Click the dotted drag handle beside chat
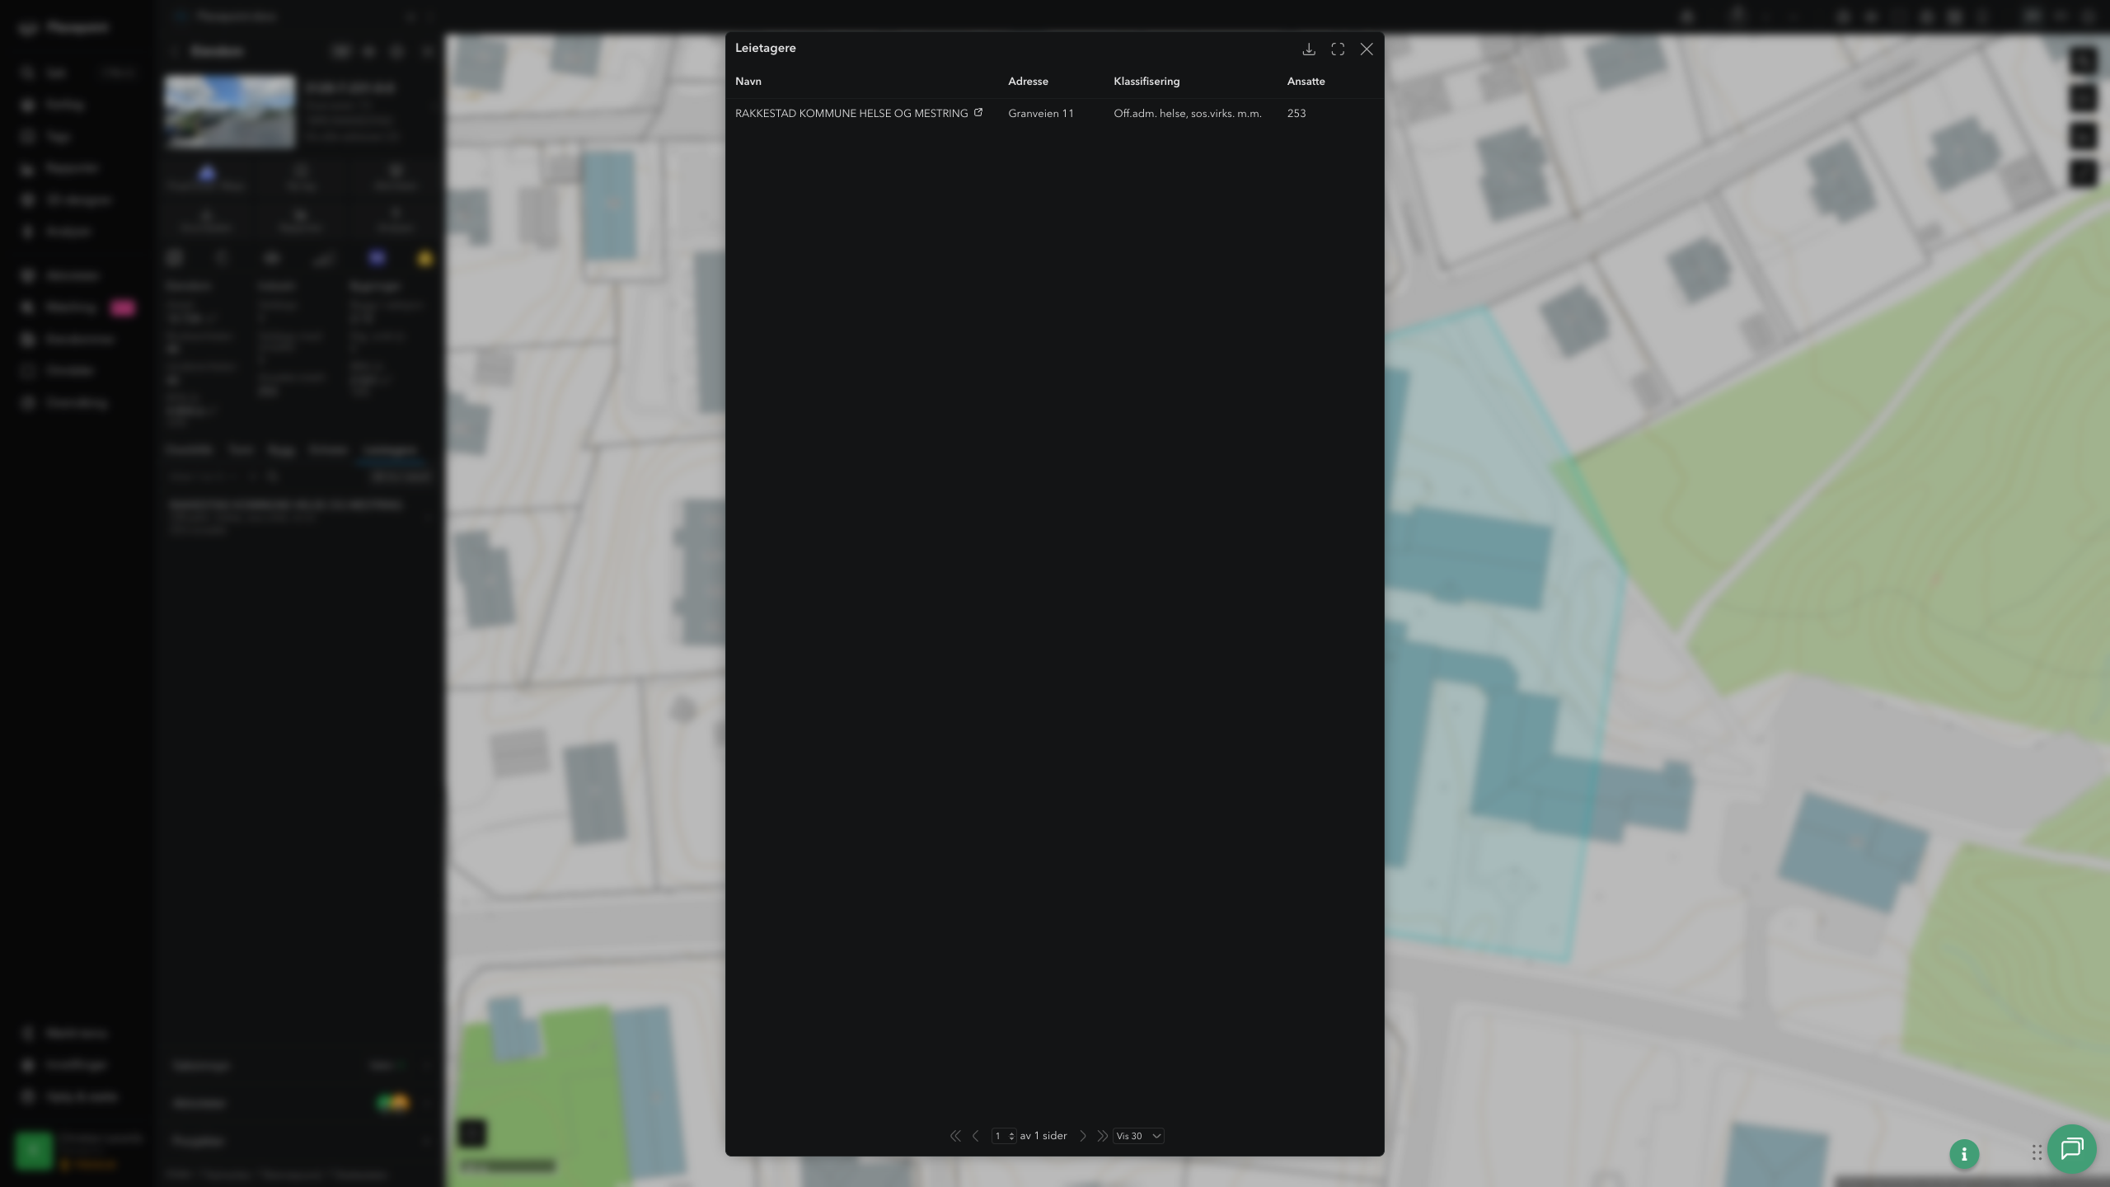 coord(2037,1152)
